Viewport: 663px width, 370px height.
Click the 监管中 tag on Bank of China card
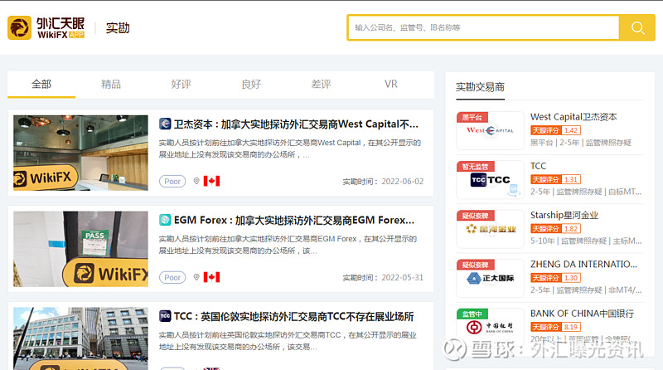tap(472, 314)
